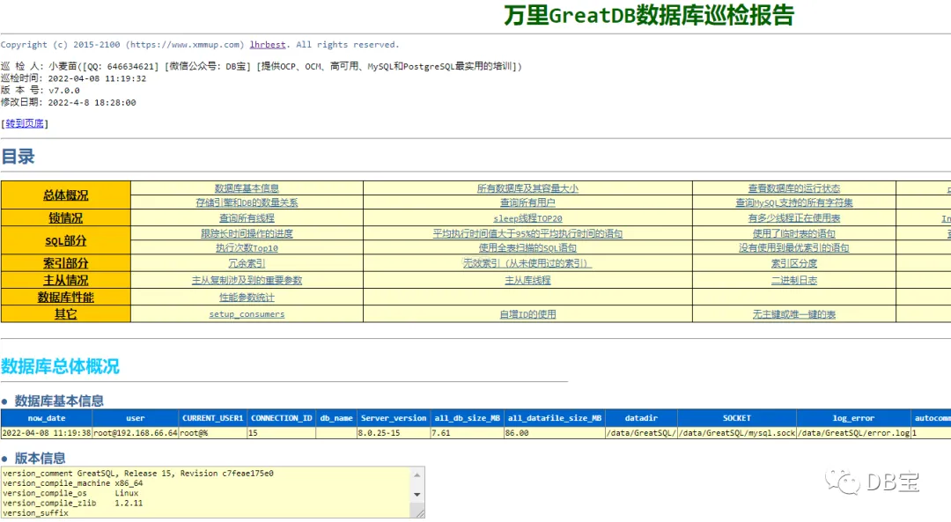
Task: Click 查询MySQL支持的所有字符集 link
Action: (794, 202)
